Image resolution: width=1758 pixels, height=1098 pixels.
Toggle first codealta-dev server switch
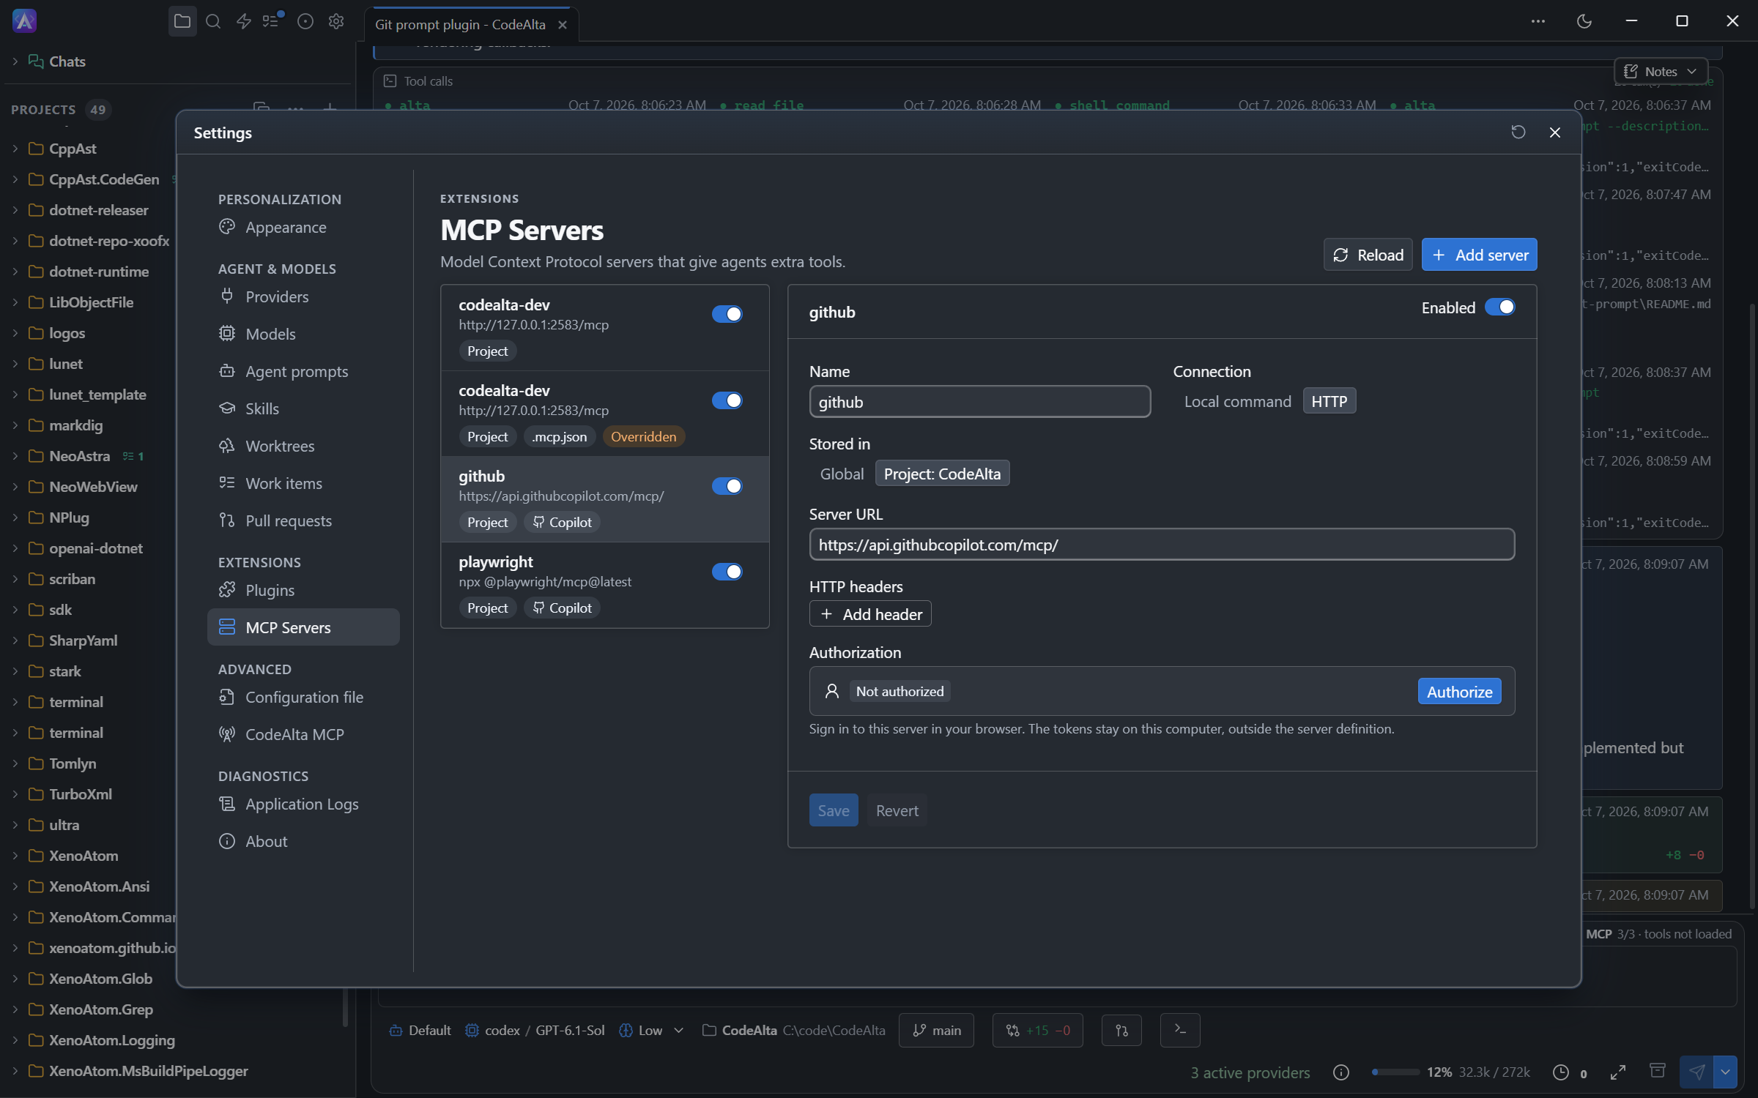(x=727, y=314)
